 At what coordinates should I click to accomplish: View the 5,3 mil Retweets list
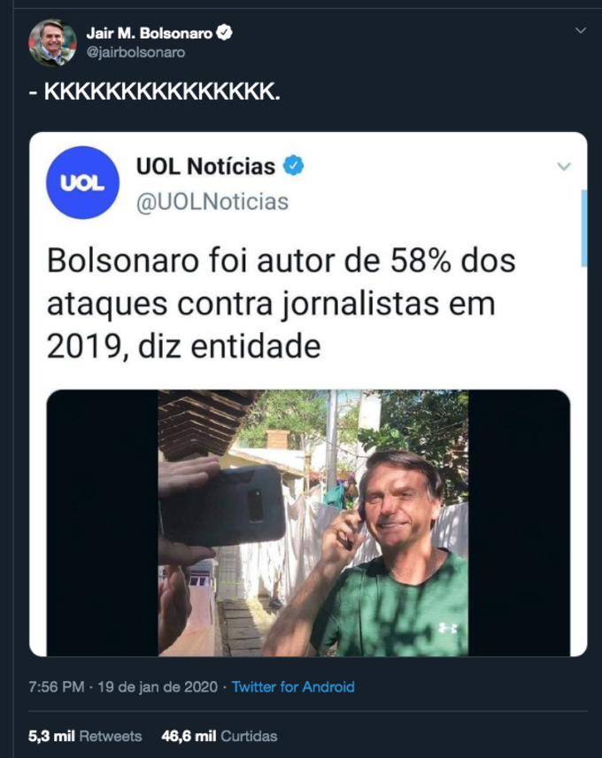coord(85,736)
